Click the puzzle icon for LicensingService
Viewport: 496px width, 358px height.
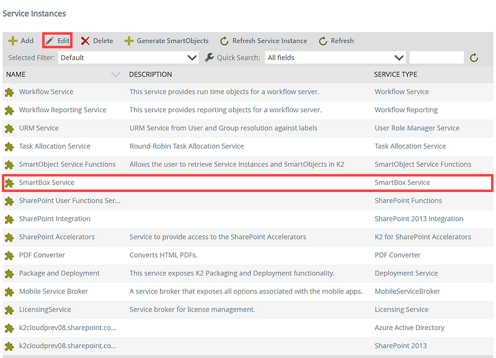[9, 310]
